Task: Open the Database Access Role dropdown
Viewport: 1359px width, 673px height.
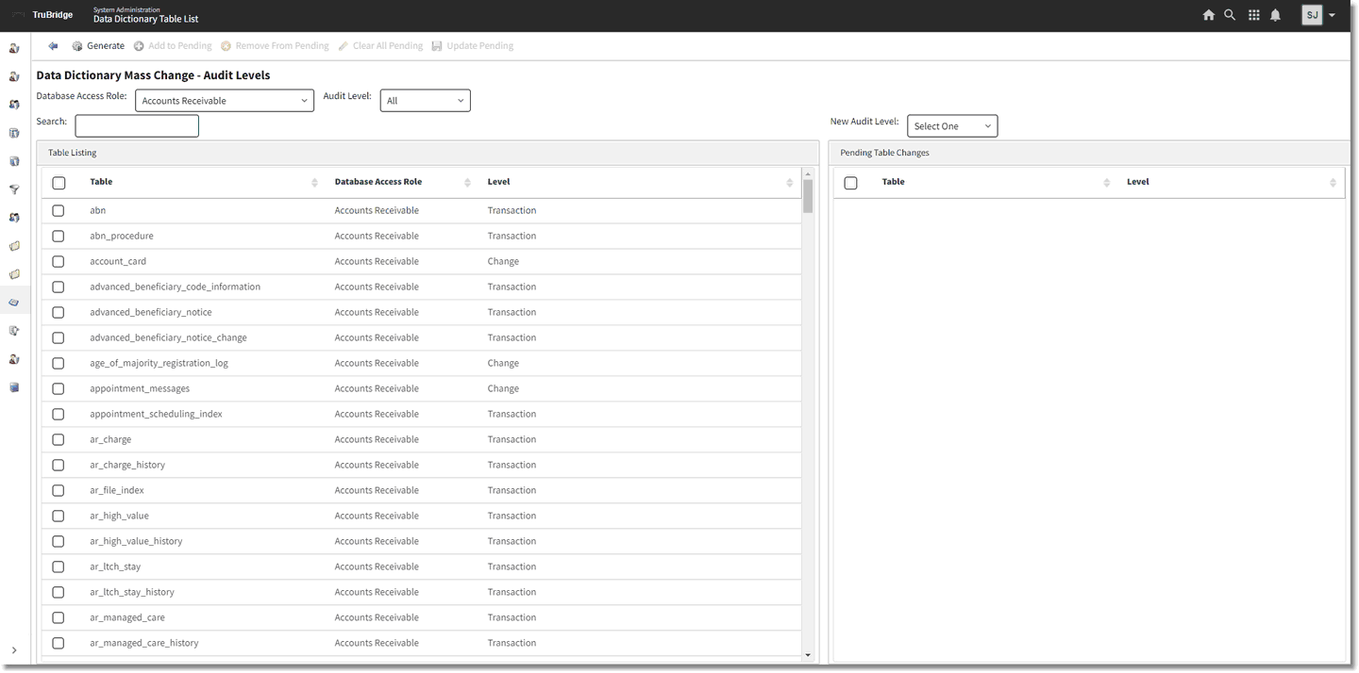Action: tap(225, 101)
